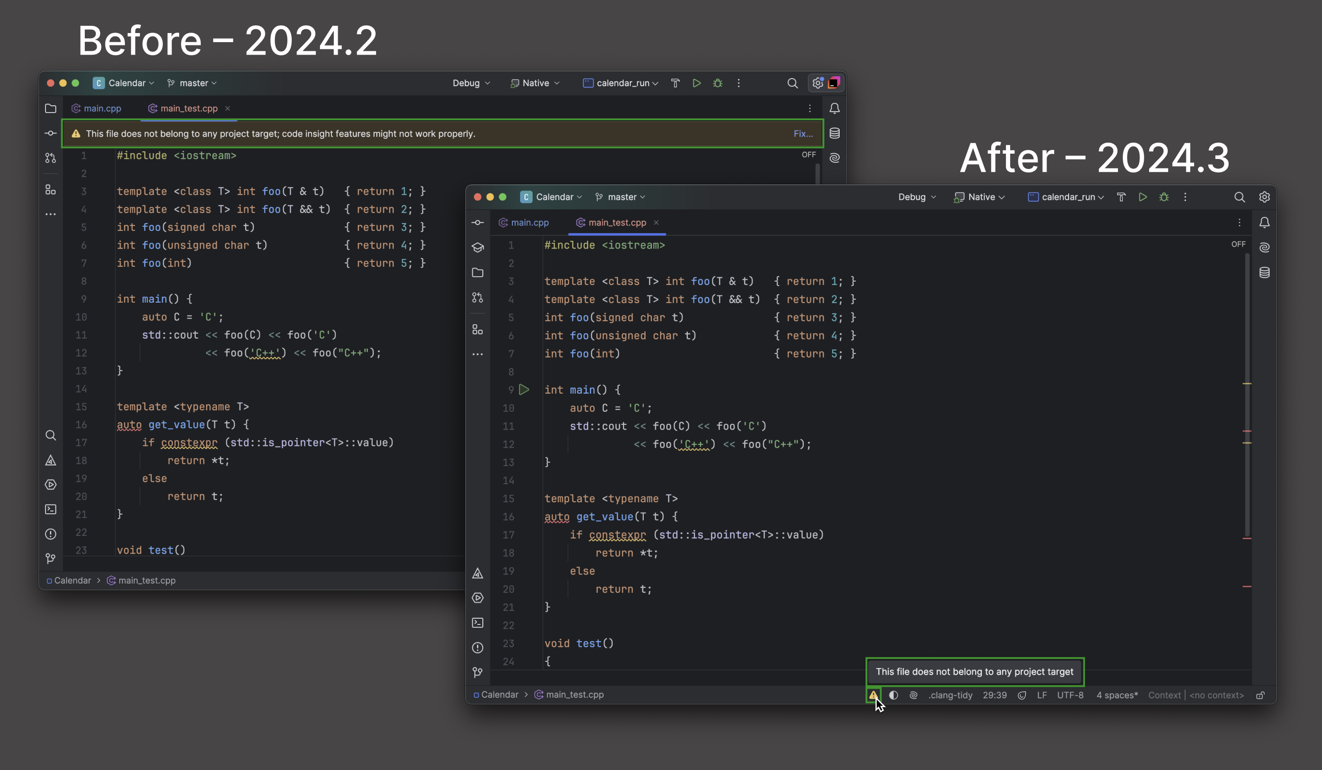Click the Run/Debug gutter icon on line 9
Viewport: 1322px width, 770px height.
524,389
